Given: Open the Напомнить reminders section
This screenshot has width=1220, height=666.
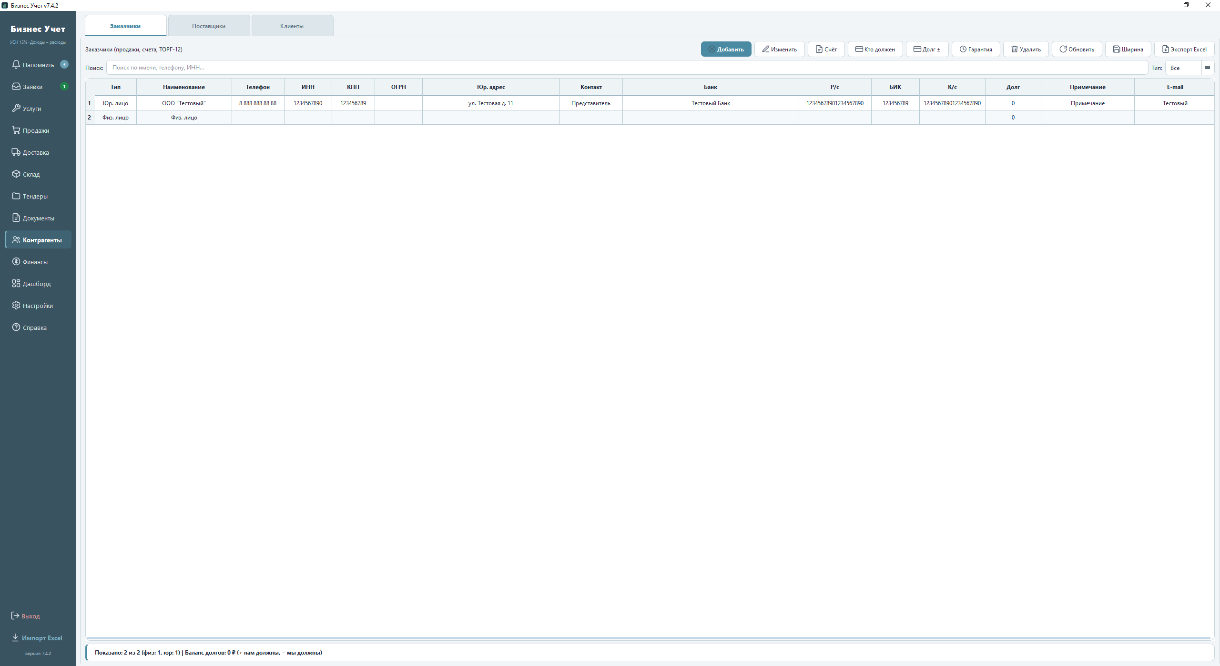Looking at the screenshot, I should point(38,65).
